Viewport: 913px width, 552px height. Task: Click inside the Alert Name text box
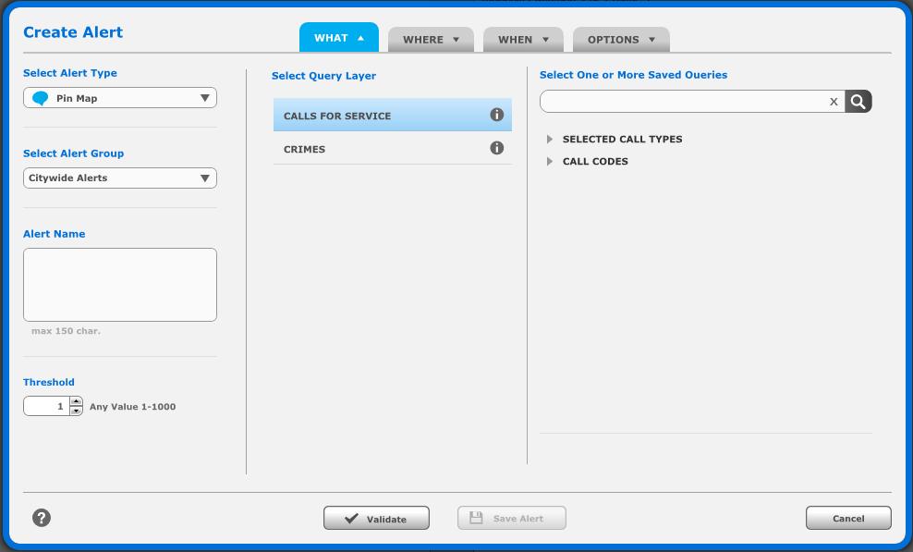pos(120,285)
